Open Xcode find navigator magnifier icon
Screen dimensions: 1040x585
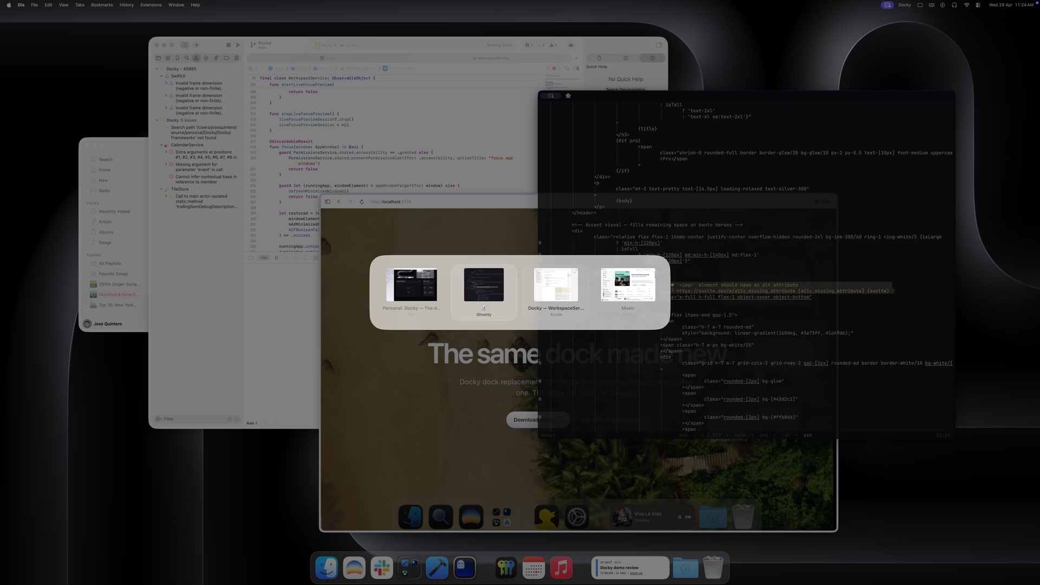pos(187,58)
